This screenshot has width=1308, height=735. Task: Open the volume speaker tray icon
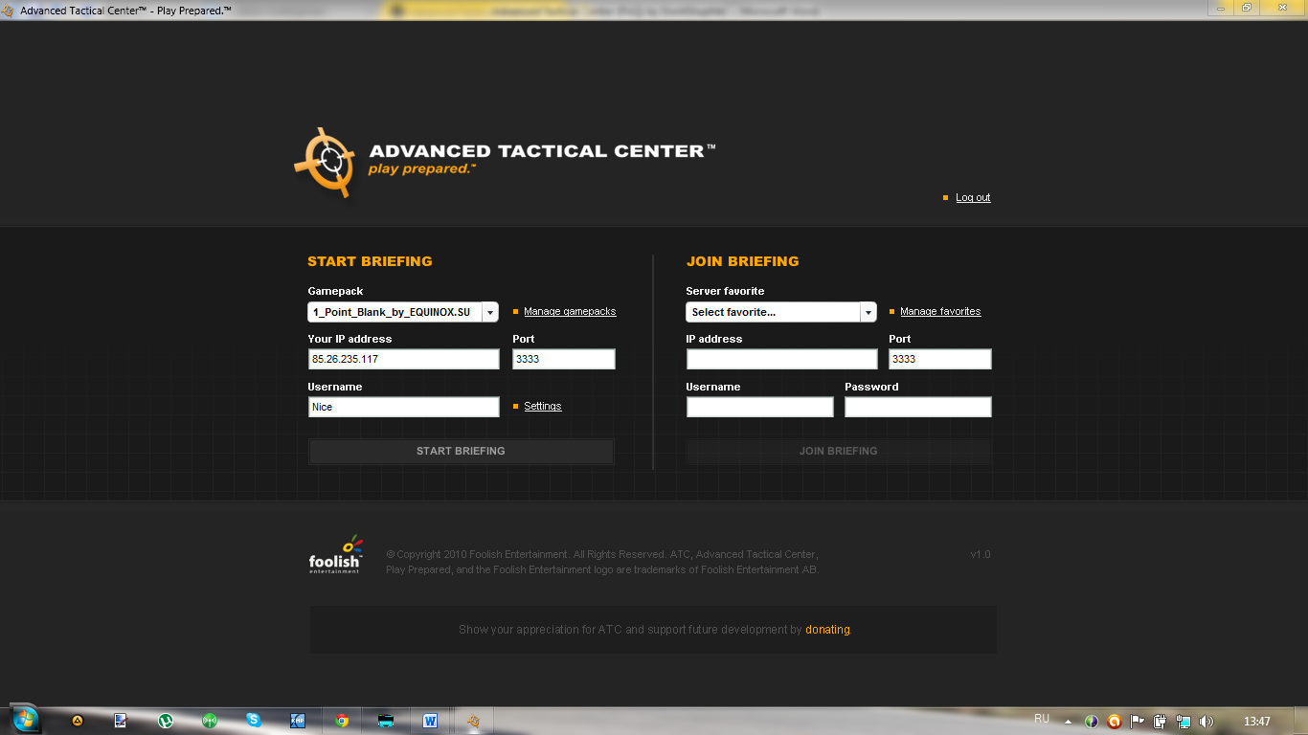1207,722
